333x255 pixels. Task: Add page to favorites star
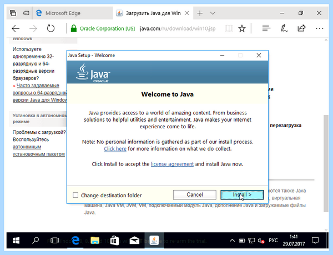242,28
